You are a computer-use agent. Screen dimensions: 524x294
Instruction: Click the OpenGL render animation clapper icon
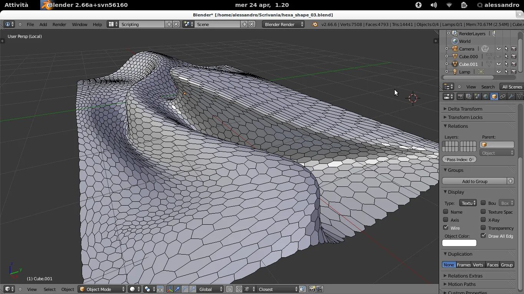click(320, 289)
